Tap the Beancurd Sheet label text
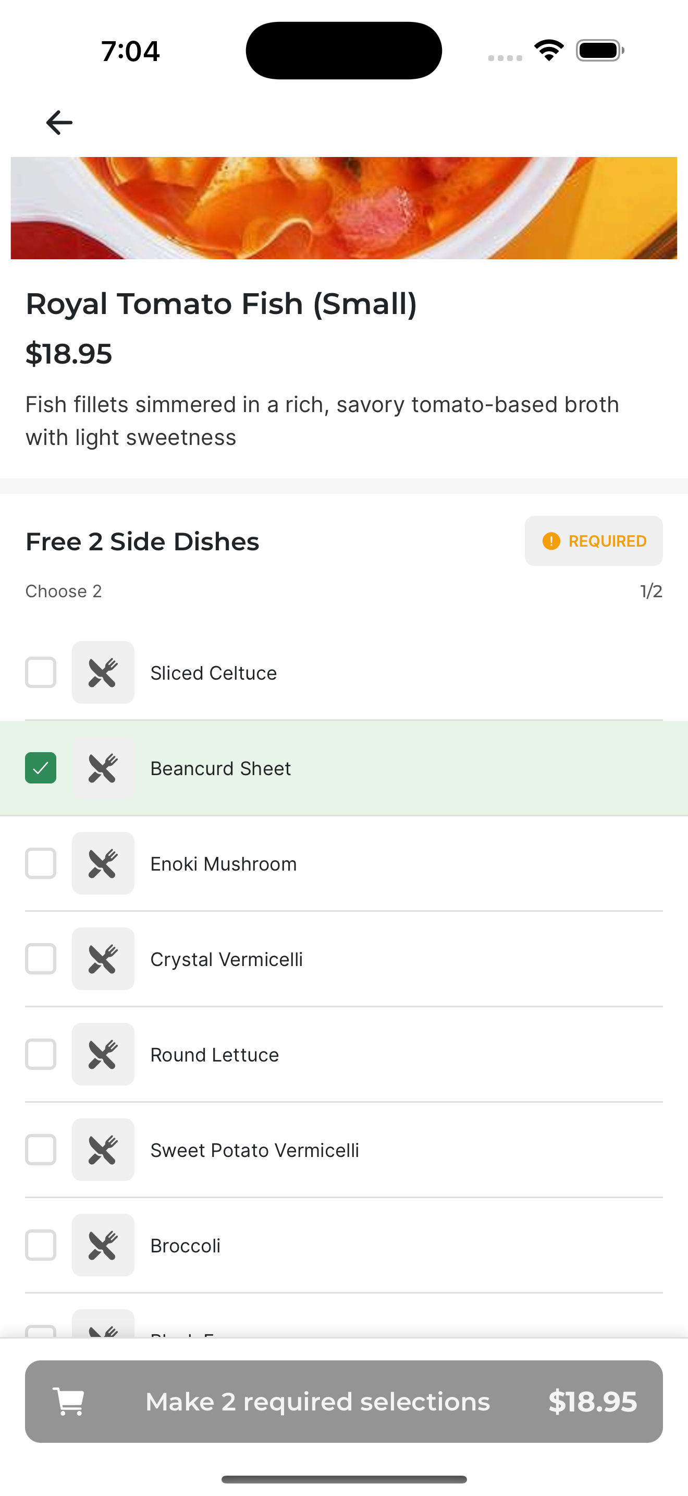Screen dimensions: 688x1496 coord(220,768)
